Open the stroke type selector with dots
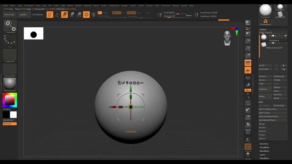Image resolution: width=292 pixels, height=164 pixels. coord(10,41)
